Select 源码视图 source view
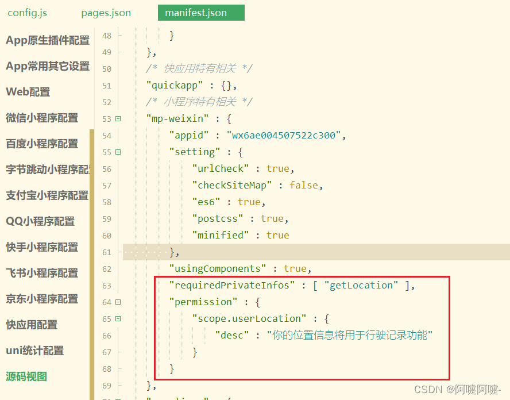The width and height of the screenshot is (510, 400). [26, 376]
